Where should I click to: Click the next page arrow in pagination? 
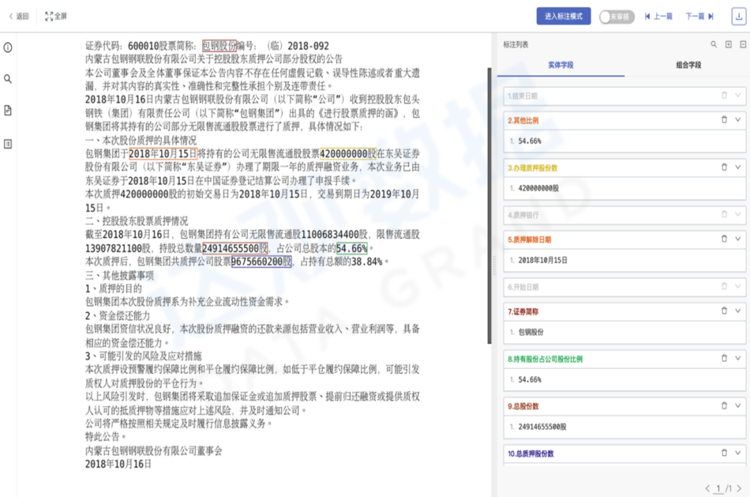[739, 489]
